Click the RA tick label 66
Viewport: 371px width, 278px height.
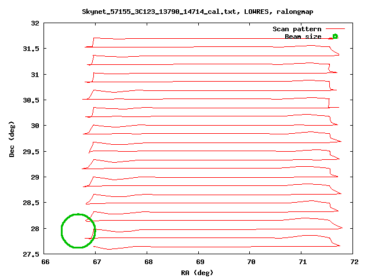pos(45,262)
